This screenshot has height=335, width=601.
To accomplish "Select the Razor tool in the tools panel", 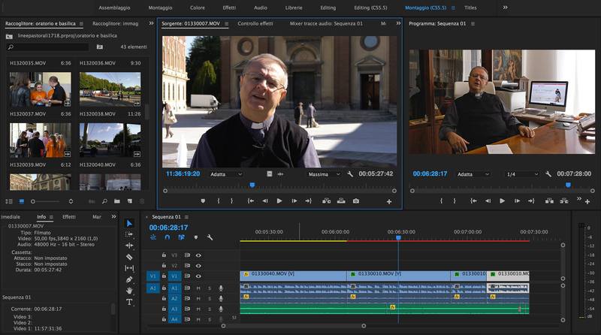I will pyautogui.click(x=129, y=257).
